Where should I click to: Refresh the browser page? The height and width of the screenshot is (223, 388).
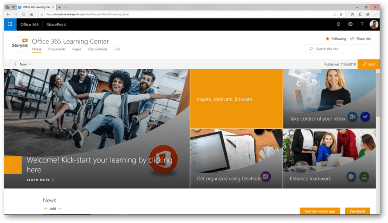tap(24, 14)
